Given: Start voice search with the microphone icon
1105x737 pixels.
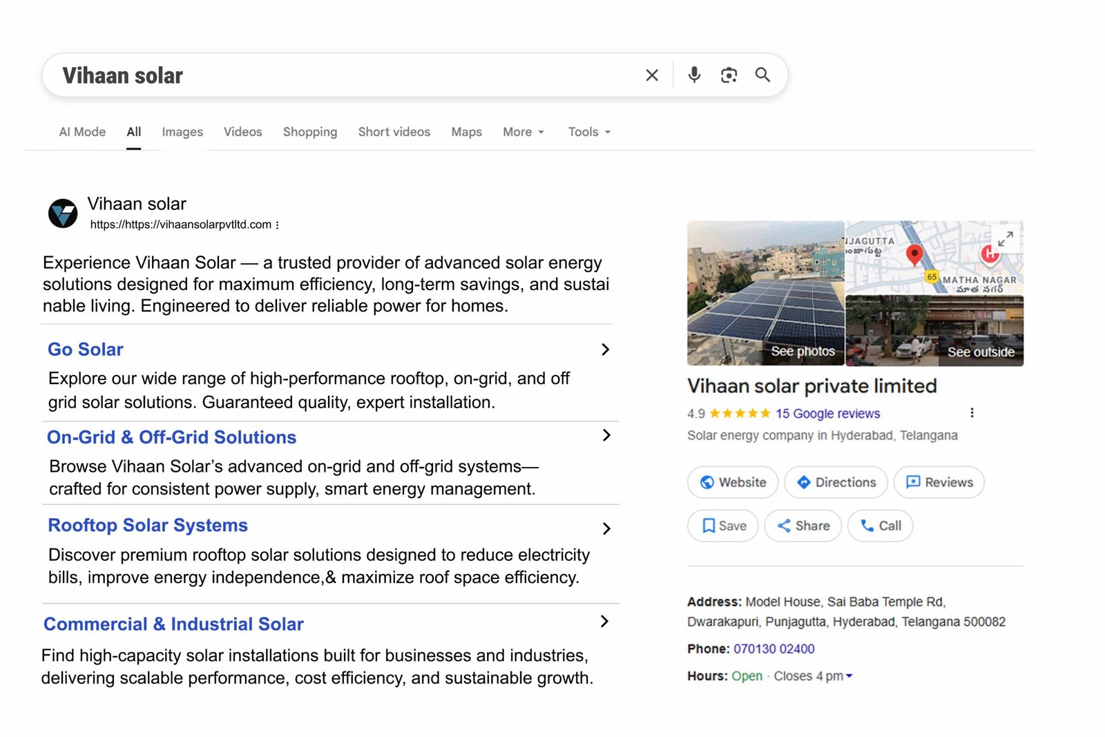Looking at the screenshot, I should [x=694, y=75].
